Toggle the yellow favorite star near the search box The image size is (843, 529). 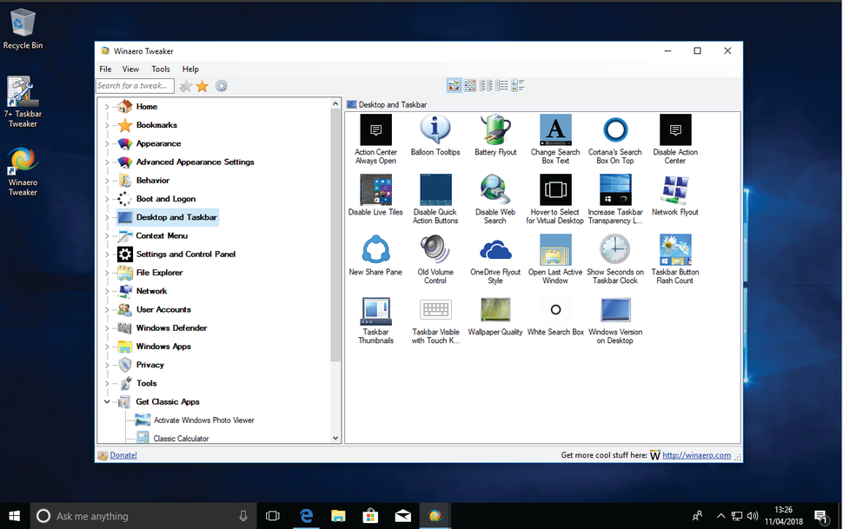pos(202,85)
